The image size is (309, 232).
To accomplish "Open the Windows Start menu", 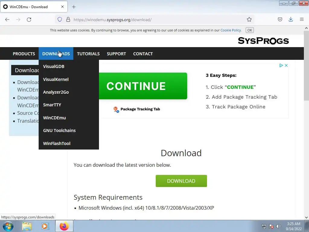I will 8,226.
